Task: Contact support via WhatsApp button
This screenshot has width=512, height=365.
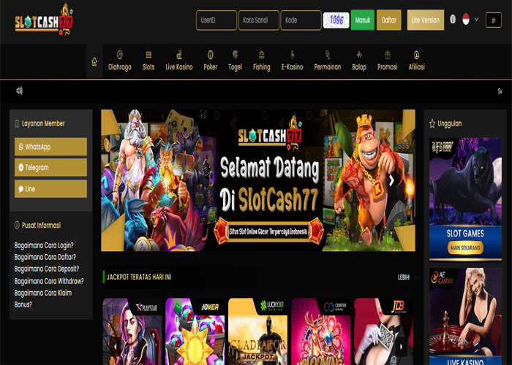Action: pyautogui.click(x=50, y=147)
